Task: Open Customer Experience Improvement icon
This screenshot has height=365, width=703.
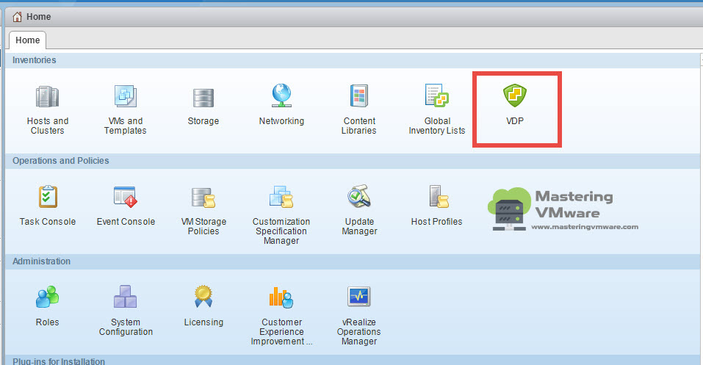Action: [x=281, y=297]
